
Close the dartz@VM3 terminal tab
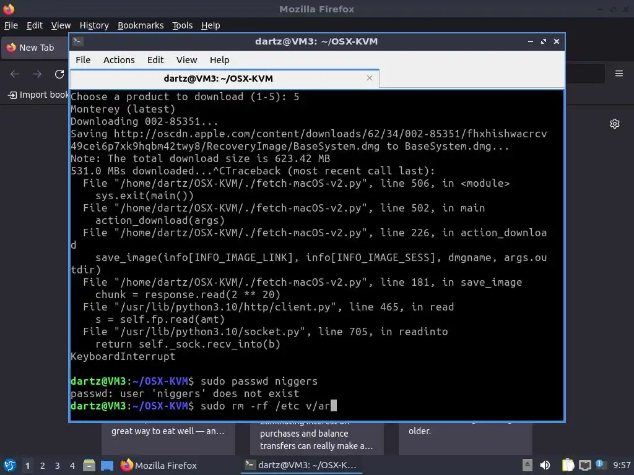point(369,78)
